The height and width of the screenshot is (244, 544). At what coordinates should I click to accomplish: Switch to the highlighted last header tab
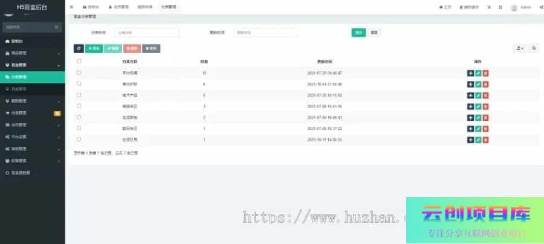pos(169,7)
